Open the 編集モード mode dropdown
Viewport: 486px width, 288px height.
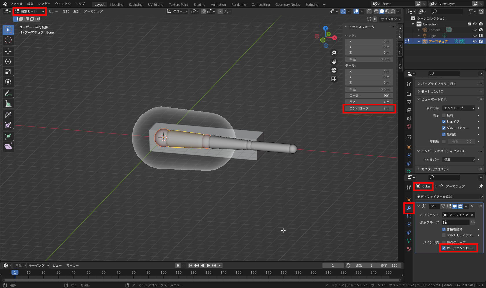(x=30, y=11)
